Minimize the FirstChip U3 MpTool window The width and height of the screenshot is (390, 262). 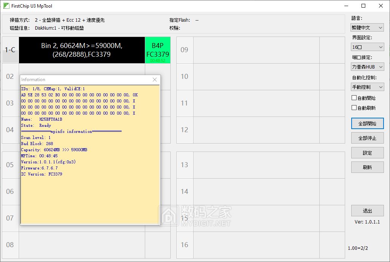click(346, 6)
